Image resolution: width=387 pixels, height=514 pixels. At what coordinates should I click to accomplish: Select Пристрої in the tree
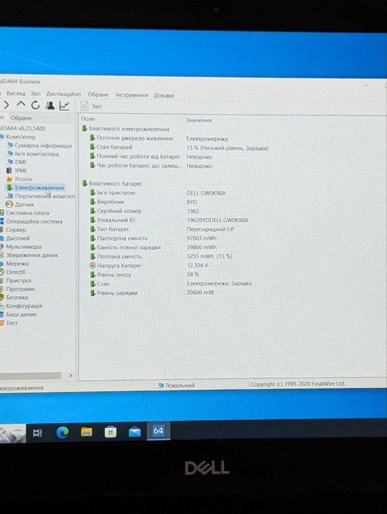pos(15,280)
